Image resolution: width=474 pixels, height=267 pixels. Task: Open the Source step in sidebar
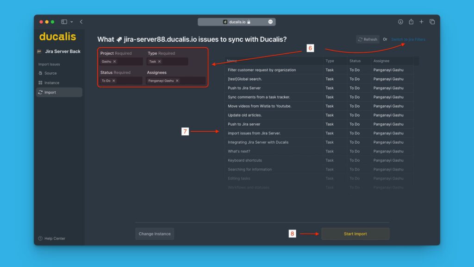pos(50,73)
